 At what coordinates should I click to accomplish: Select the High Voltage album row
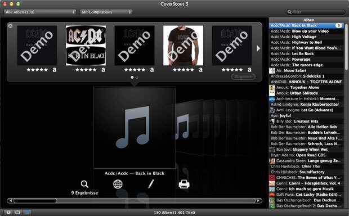pyautogui.click(x=306, y=37)
